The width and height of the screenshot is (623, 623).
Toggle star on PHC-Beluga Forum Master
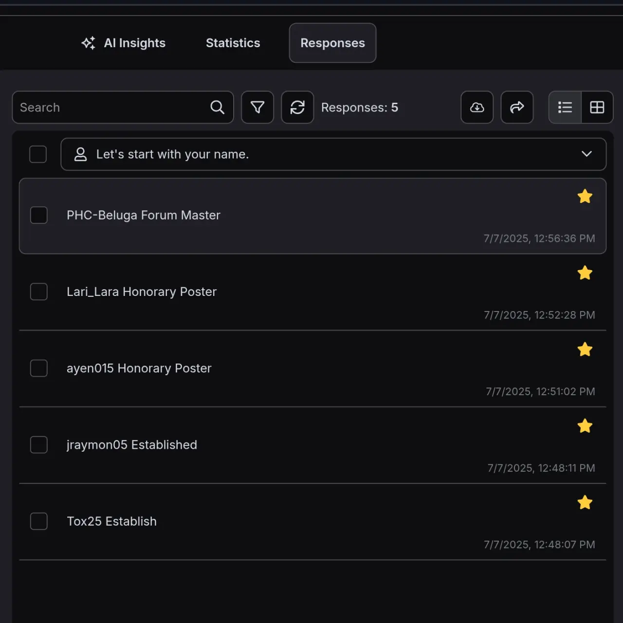pyautogui.click(x=585, y=196)
